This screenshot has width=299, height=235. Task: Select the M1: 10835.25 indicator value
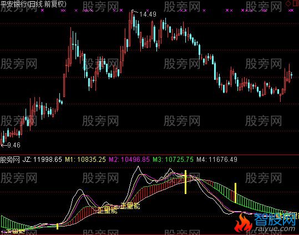pyautogui.click(x=85, y=160)
